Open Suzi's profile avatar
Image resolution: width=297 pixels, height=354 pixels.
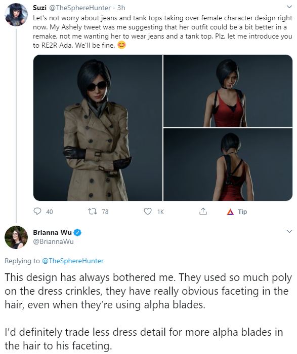(16, 15)
